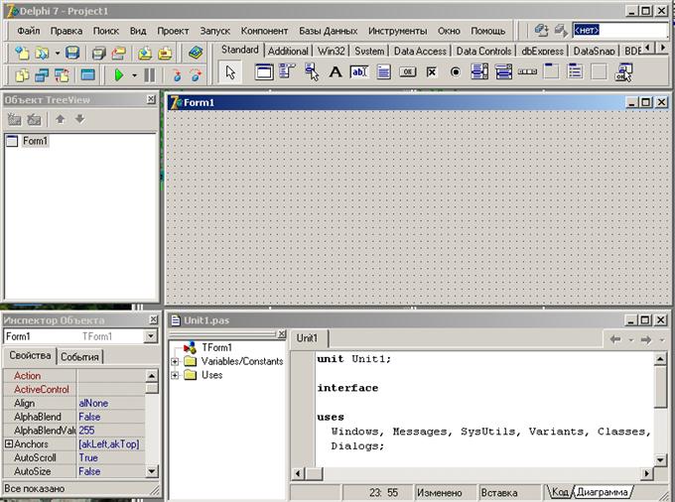Click the Save All toolbar icon
The image size is (675, 502).
98,53
